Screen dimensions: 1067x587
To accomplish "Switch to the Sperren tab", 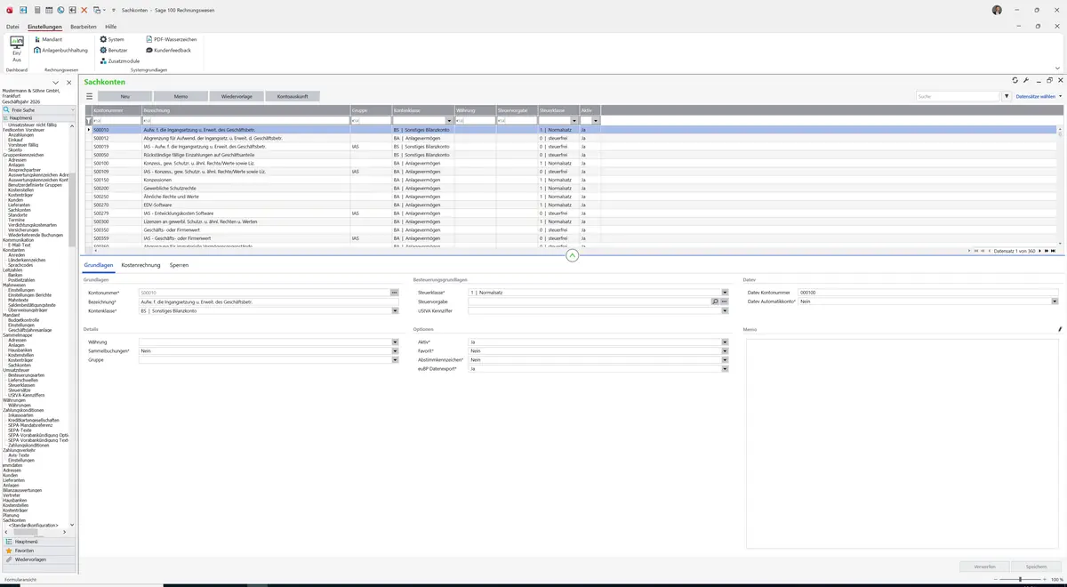I will click(x=179, y=265).
